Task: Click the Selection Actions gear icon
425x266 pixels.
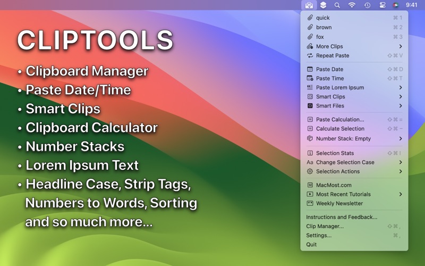Action: click(x=310, y=171)
